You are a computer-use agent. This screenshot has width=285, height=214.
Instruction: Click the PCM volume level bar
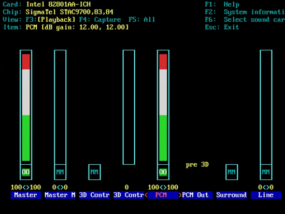point(163,107)
